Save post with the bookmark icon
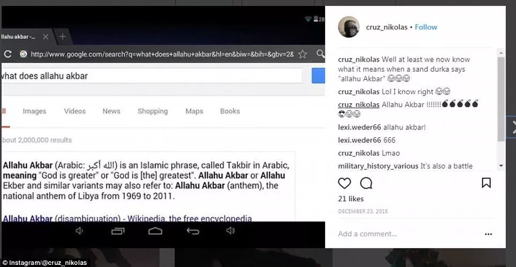 (486, 182)
